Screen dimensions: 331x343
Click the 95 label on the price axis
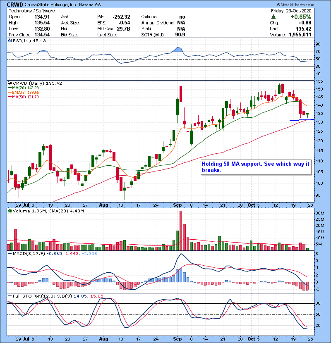[x=318, y=195]
